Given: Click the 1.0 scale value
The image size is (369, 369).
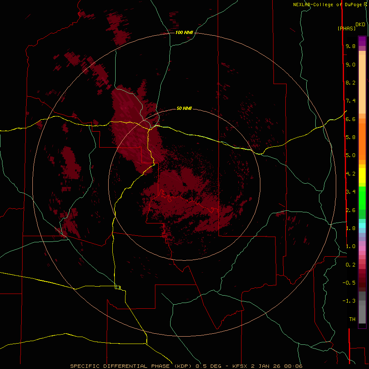Looking at the screenshot, I should [x=351, y=246].
